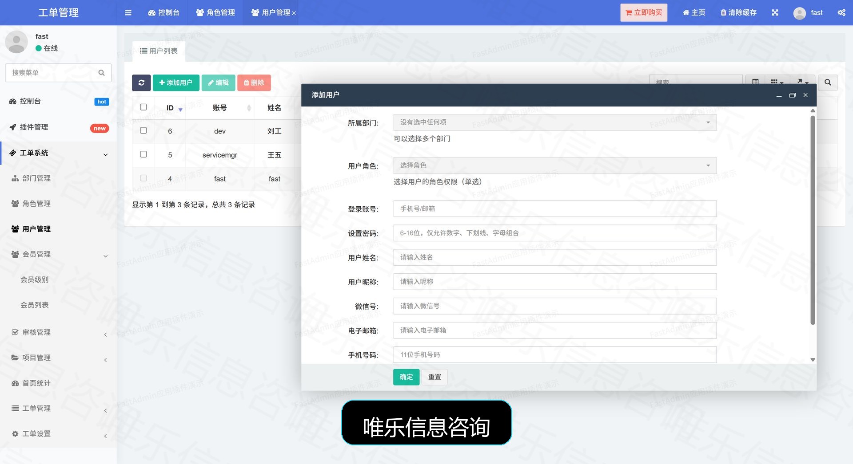
Task: Check the row checkbox for dev
Action: (x=143, y=130)
